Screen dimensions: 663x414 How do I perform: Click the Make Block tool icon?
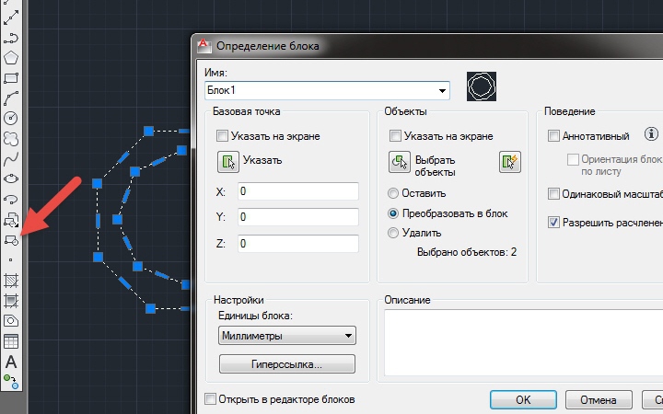[x=11, y=240]
